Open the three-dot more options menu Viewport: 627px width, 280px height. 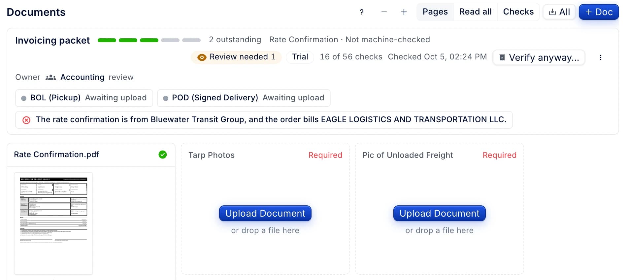[x=601, y=57]
